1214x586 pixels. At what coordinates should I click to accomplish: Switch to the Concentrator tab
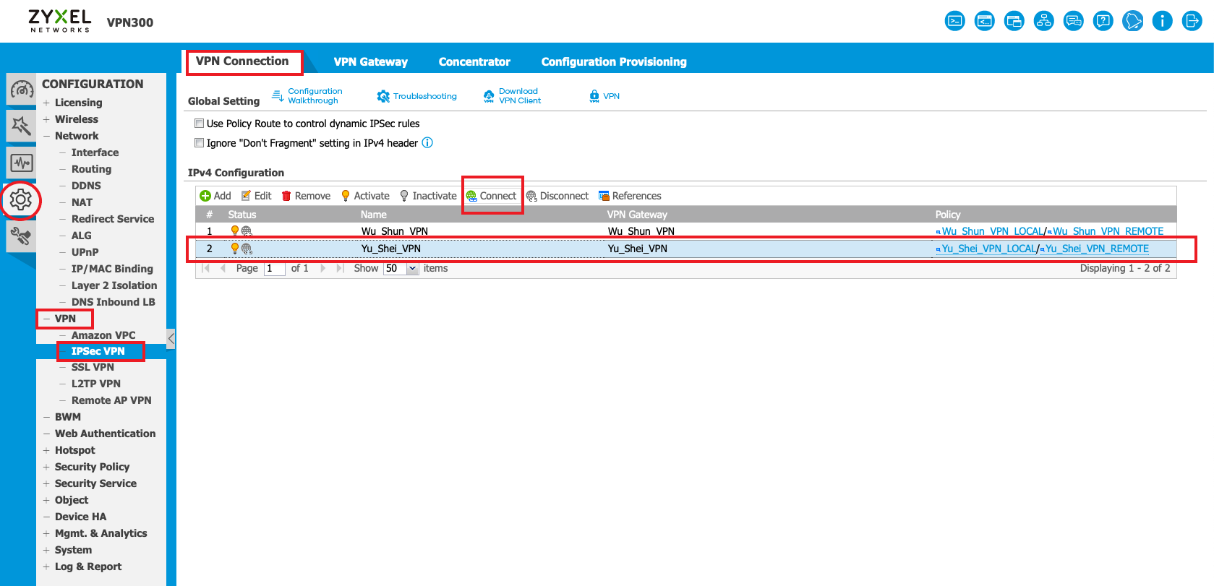pos(474,62)
